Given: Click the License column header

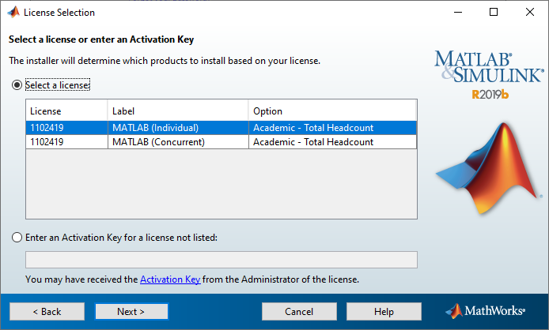Looking at the screenshot, I should [x=66, y=111].
